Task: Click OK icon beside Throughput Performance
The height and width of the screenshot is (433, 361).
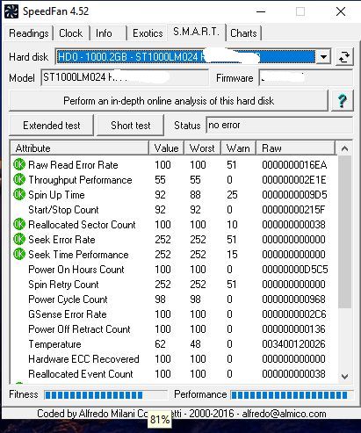Action: 19,179
